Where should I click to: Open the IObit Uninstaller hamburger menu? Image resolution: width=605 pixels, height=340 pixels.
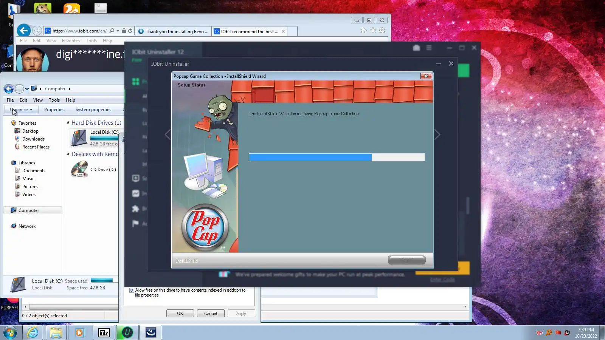(429, 48)
